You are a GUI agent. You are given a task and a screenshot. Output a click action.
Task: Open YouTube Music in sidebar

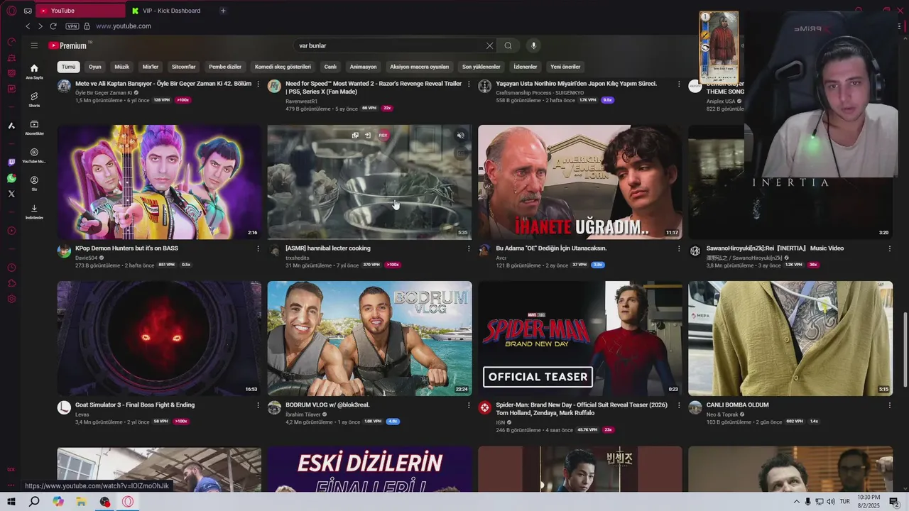click(34, 155)
